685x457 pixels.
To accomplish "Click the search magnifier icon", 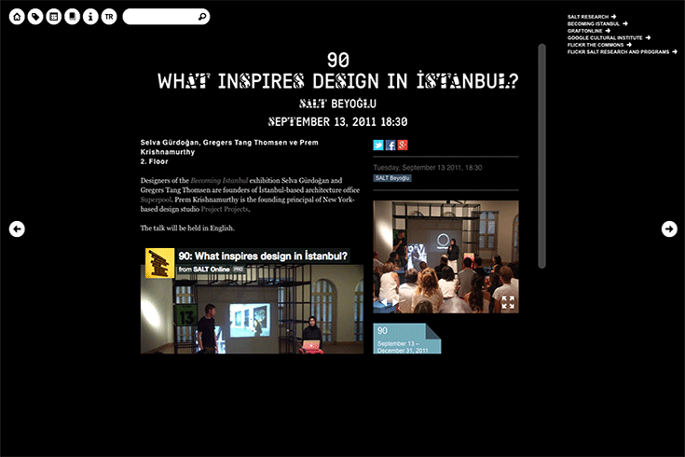I will point(202,17).
